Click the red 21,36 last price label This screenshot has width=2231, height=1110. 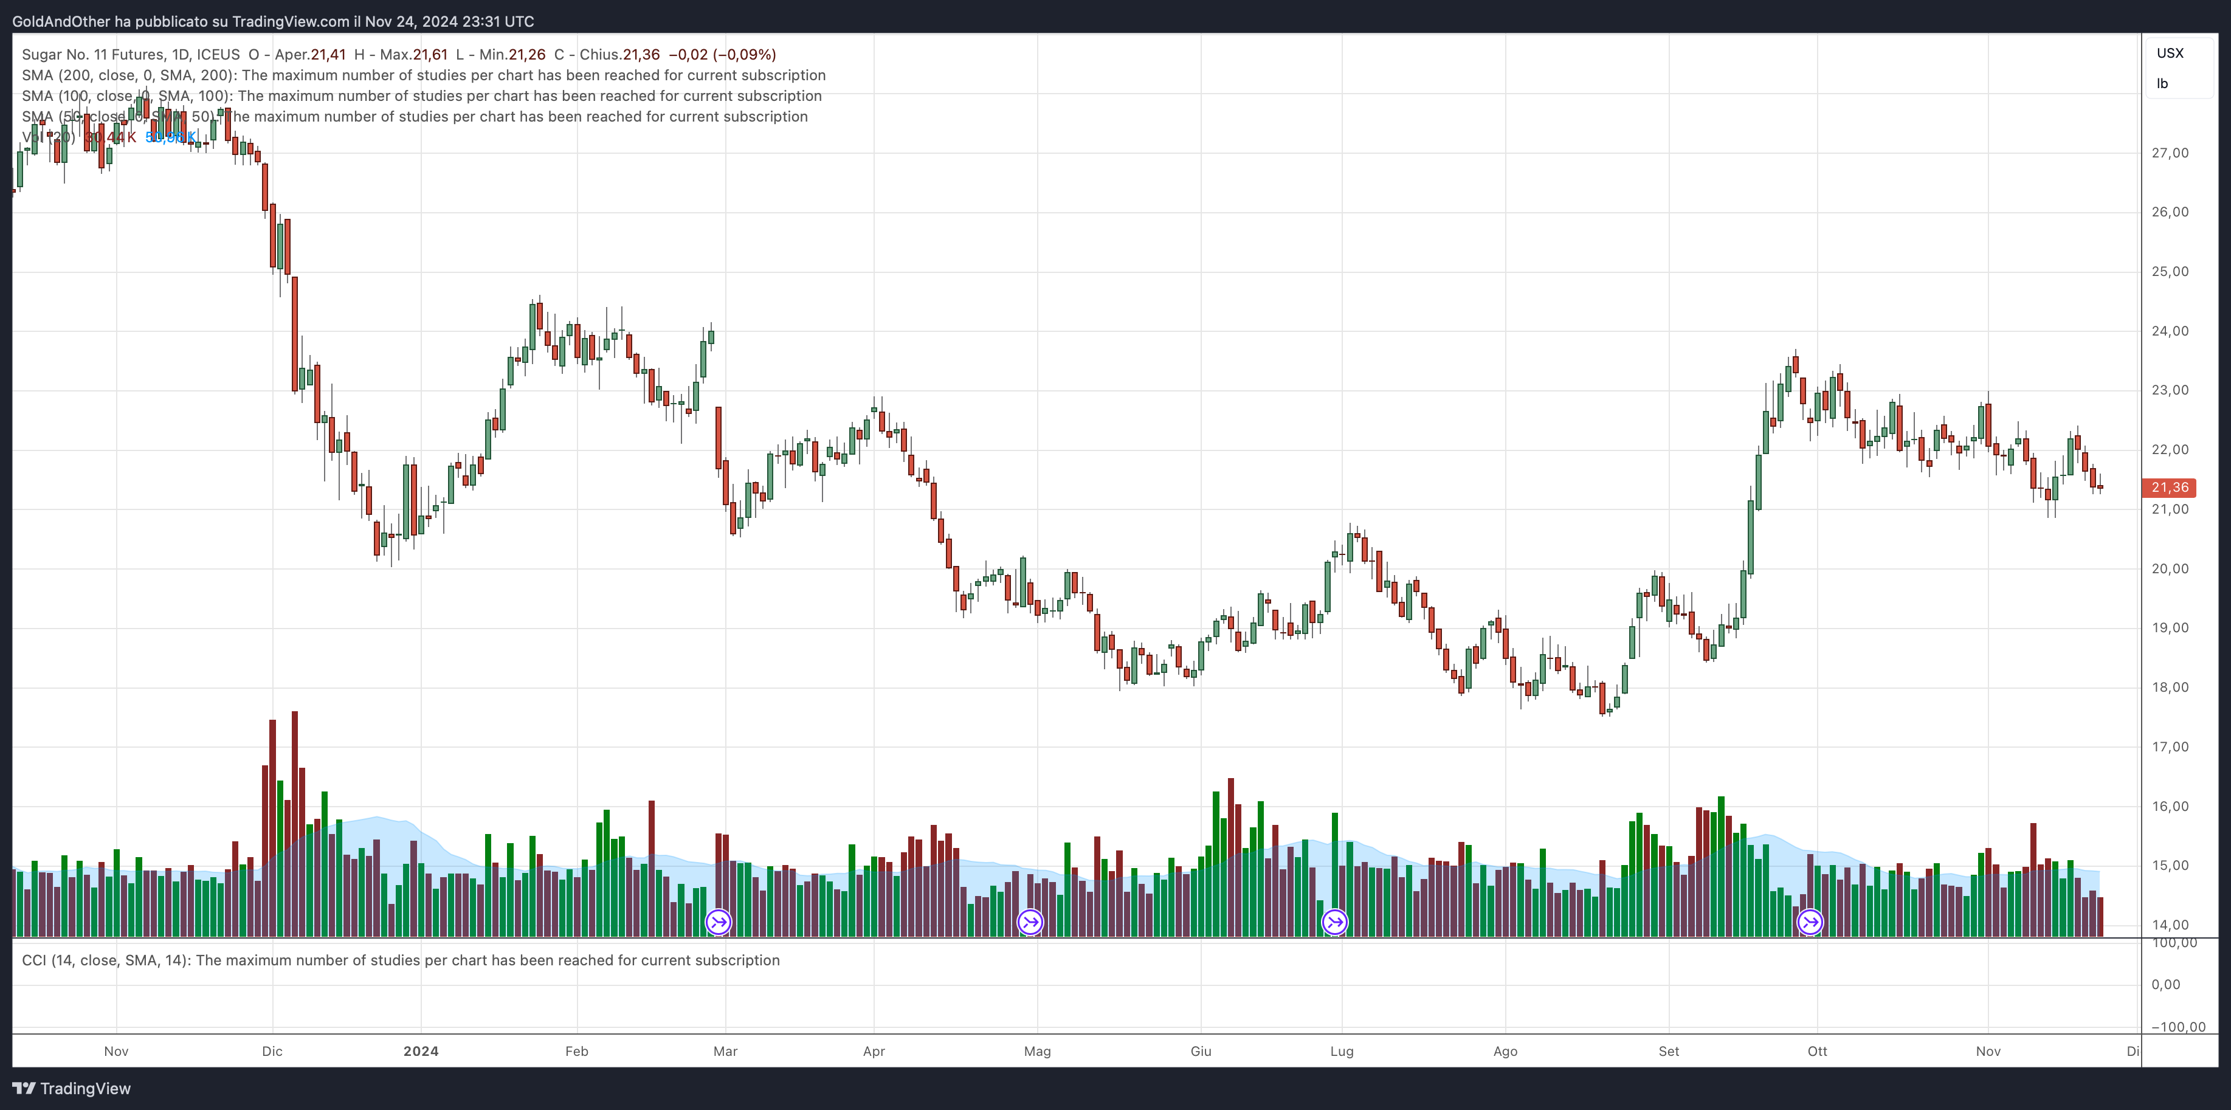point(2168,488)
